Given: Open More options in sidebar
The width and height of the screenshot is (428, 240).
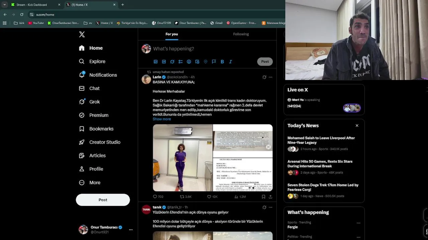Looking at the screenshot, I should 90,182.
